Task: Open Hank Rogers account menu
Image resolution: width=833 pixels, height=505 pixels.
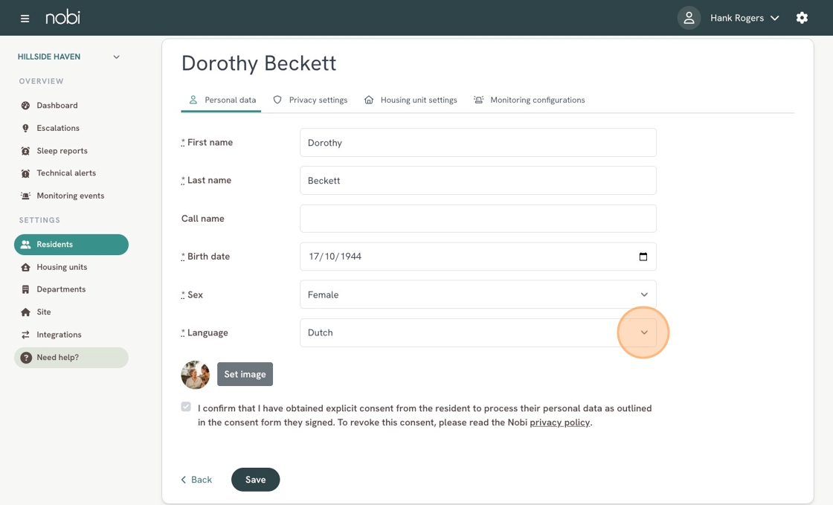Action: click(x=744, y=18)
